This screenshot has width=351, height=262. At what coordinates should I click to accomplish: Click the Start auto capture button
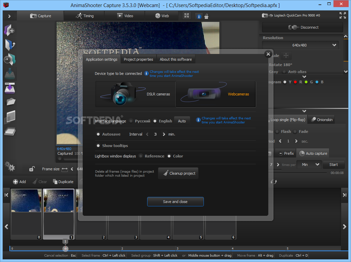[x=333, y=165]
